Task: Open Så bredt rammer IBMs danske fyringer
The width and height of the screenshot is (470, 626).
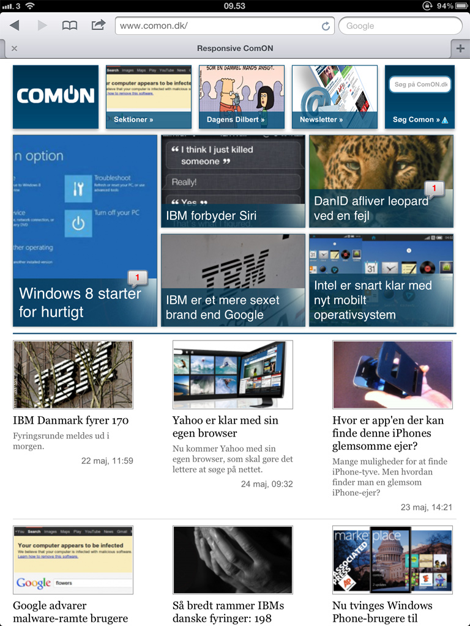Action: (228, 611)
